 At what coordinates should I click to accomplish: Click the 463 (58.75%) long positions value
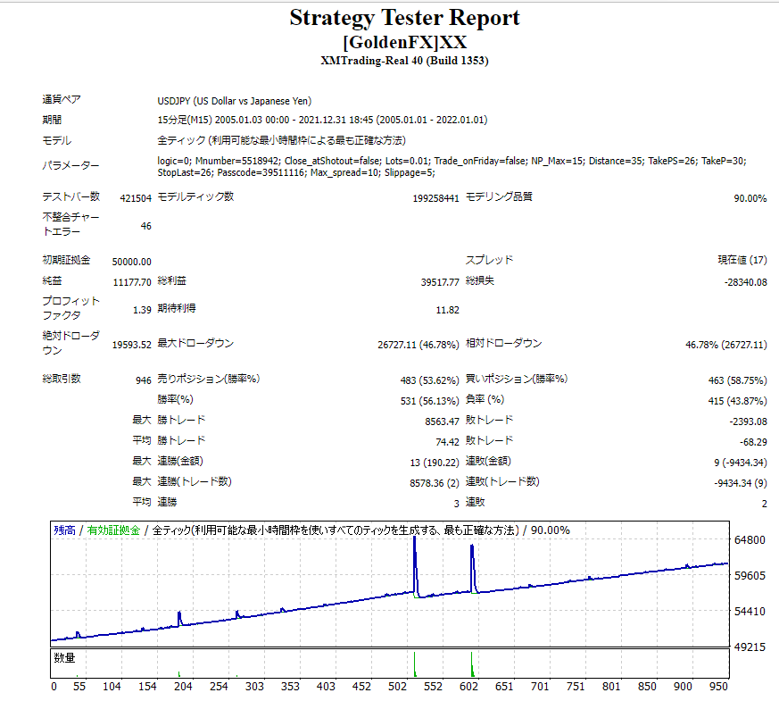pos(738,380)
